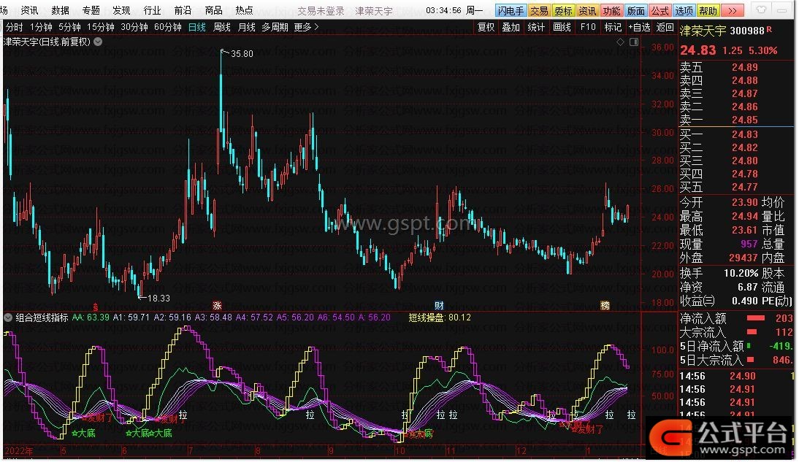Click the 标记 mark tool
This screenshot has height=462, width=799.
[613, 27]
